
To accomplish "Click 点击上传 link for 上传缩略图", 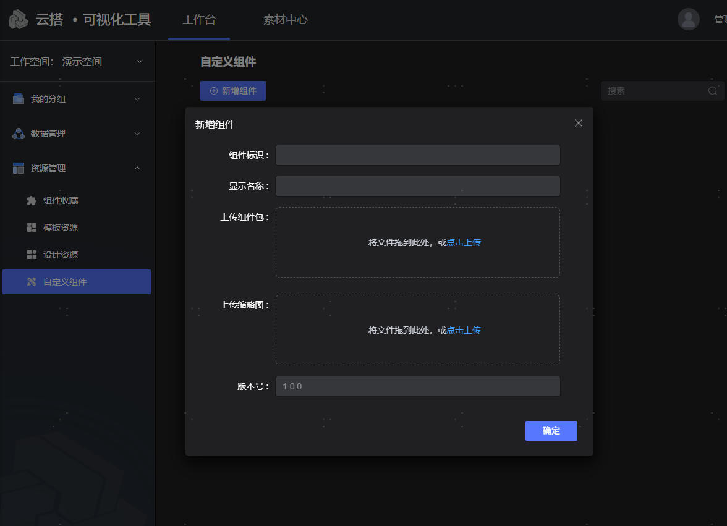I will click(x=464, y=331).
